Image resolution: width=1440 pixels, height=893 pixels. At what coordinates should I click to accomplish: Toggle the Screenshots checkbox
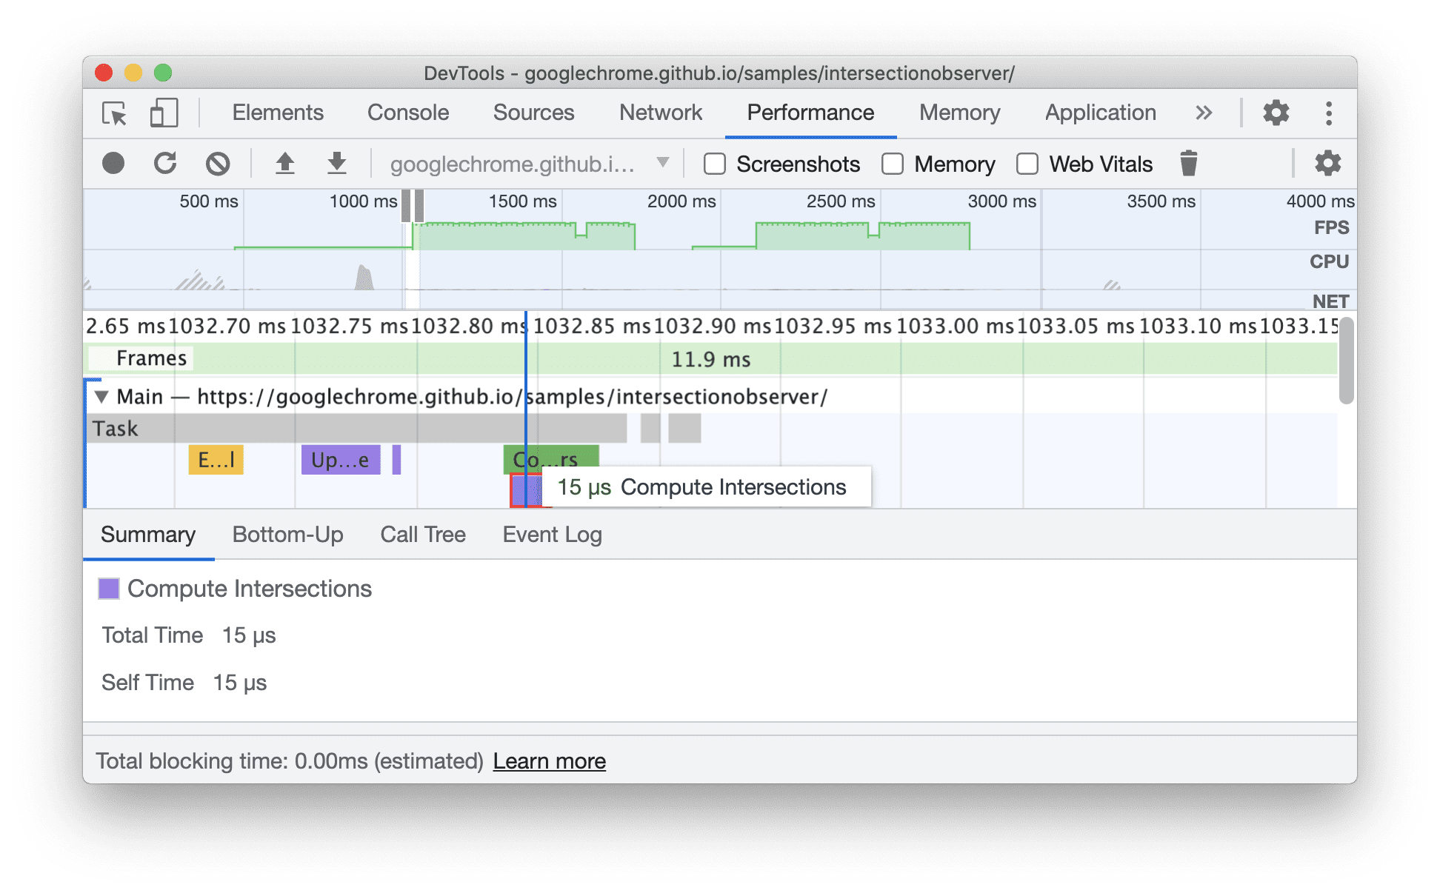704,164
